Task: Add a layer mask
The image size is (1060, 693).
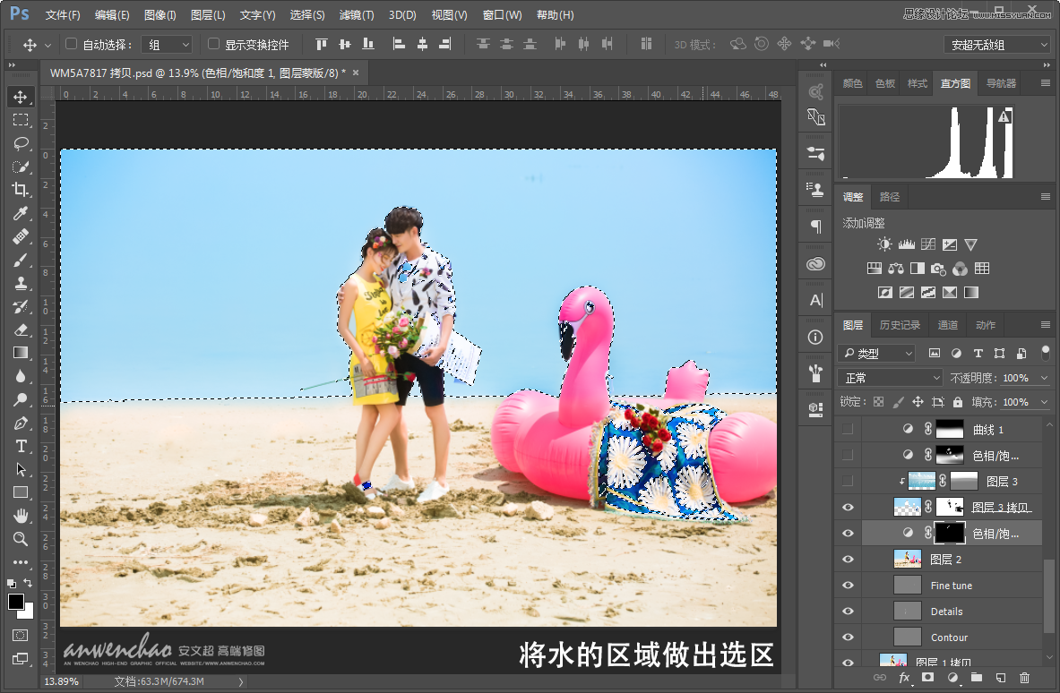Action: (928, 678)
